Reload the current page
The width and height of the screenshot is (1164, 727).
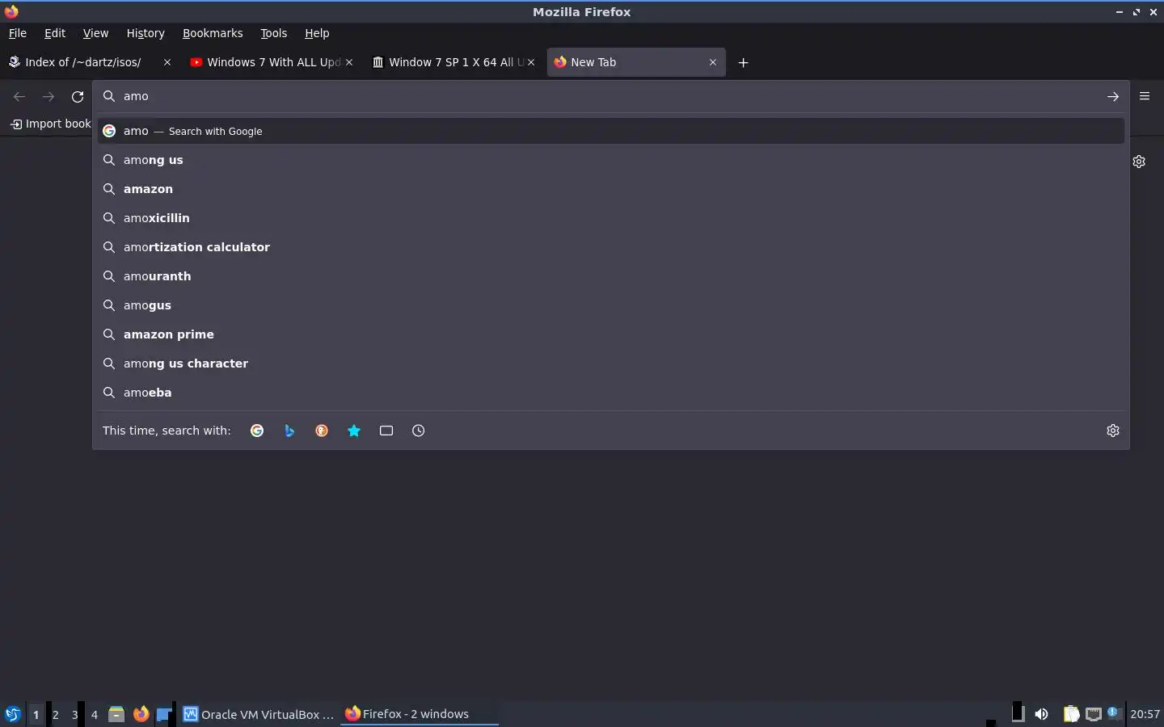point(78,96)
